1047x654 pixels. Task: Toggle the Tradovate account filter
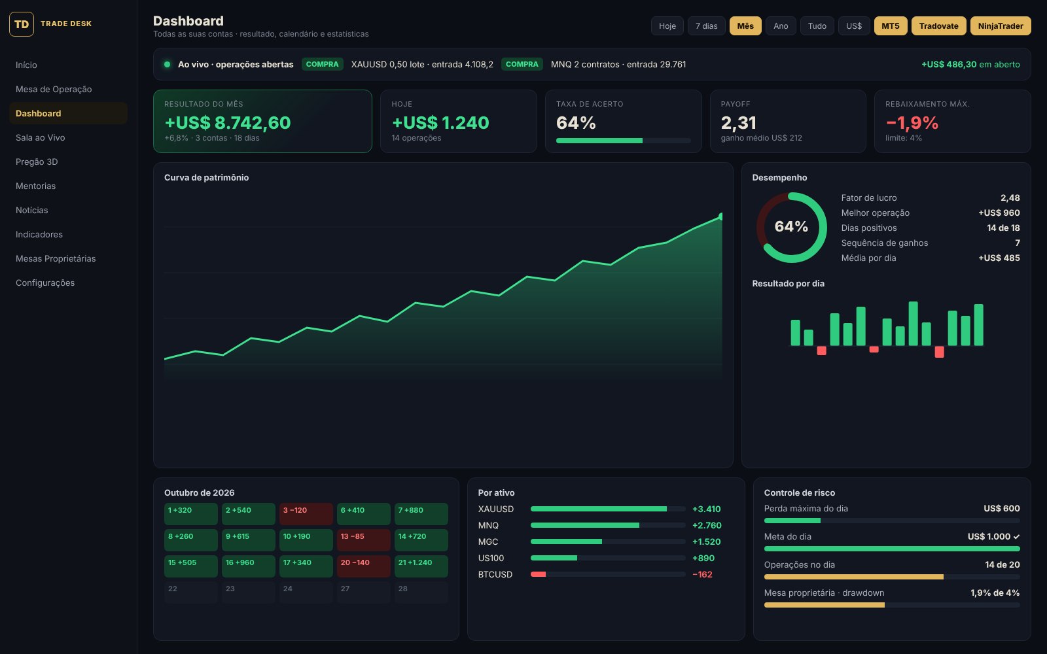click(939, 26)
